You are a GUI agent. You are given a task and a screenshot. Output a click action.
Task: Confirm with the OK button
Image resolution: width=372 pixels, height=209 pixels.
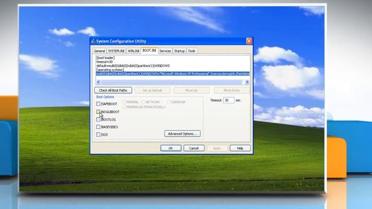coord(171,148)
